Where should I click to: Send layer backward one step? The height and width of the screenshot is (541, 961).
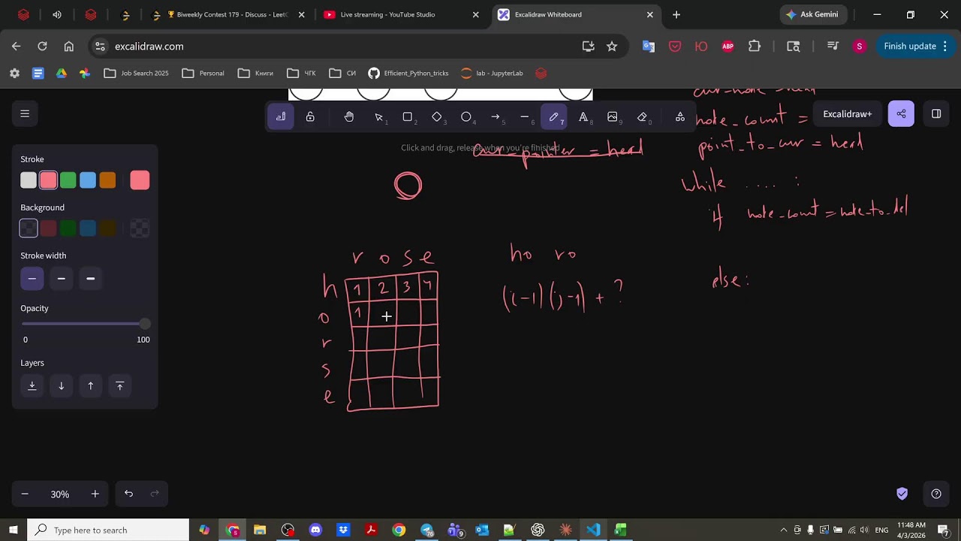tap(62, 385)
